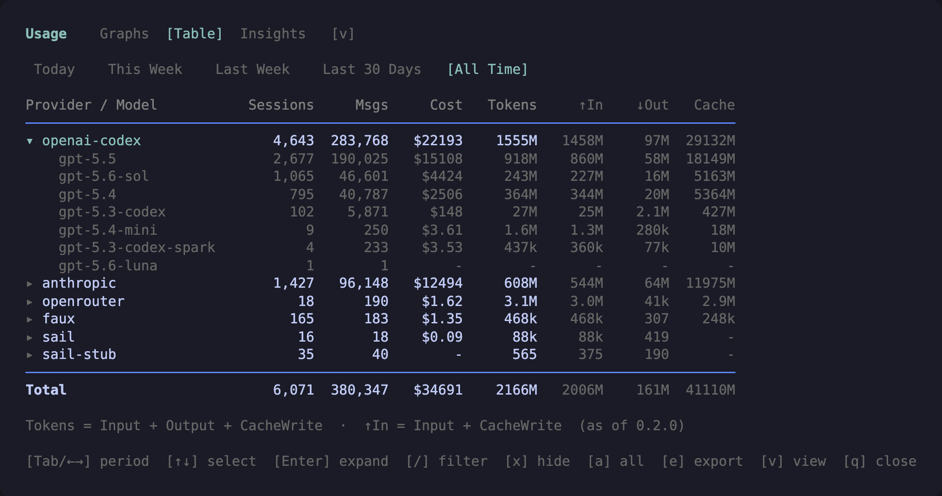Expand the faux provider row
Viewport: 942px width, 496px height.
[x=30, y=319]
